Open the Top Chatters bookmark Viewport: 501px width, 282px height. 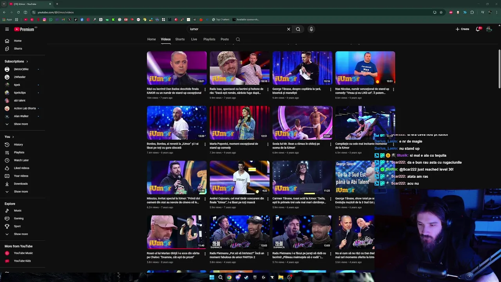[221, 20]
